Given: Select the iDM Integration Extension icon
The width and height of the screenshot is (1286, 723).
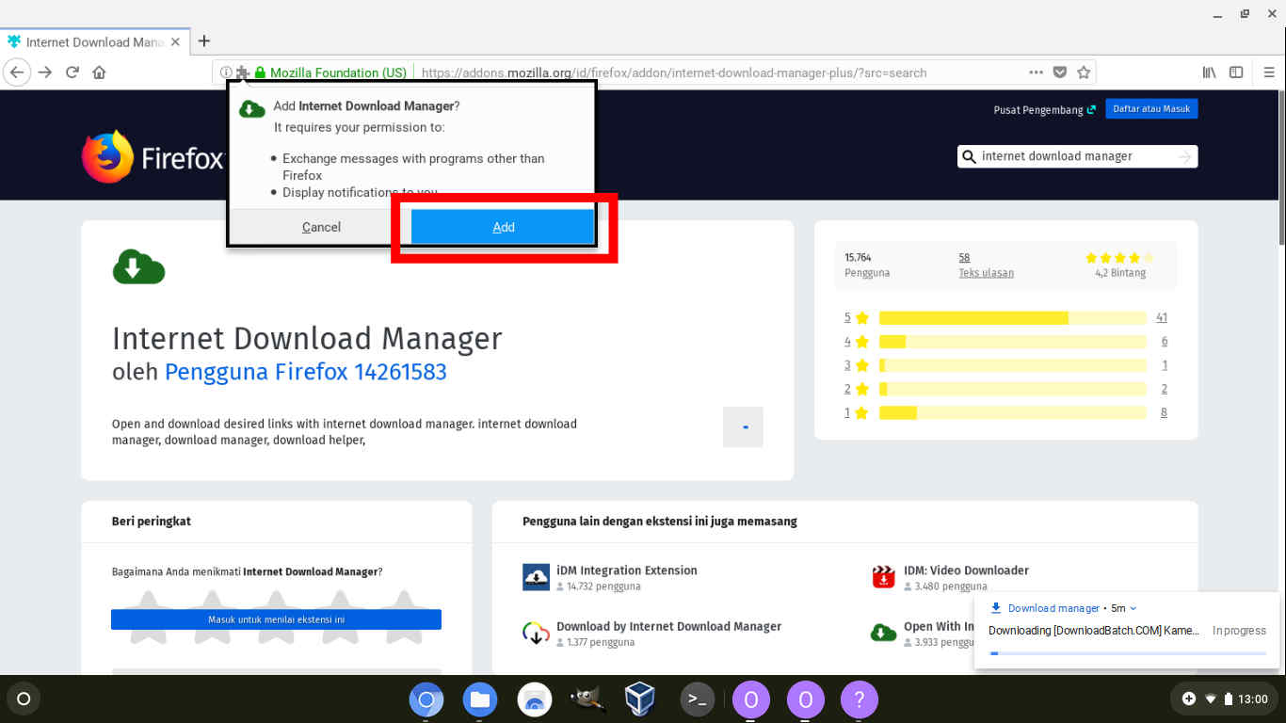Looking at the screenshot, I should (x=536, y=576).
